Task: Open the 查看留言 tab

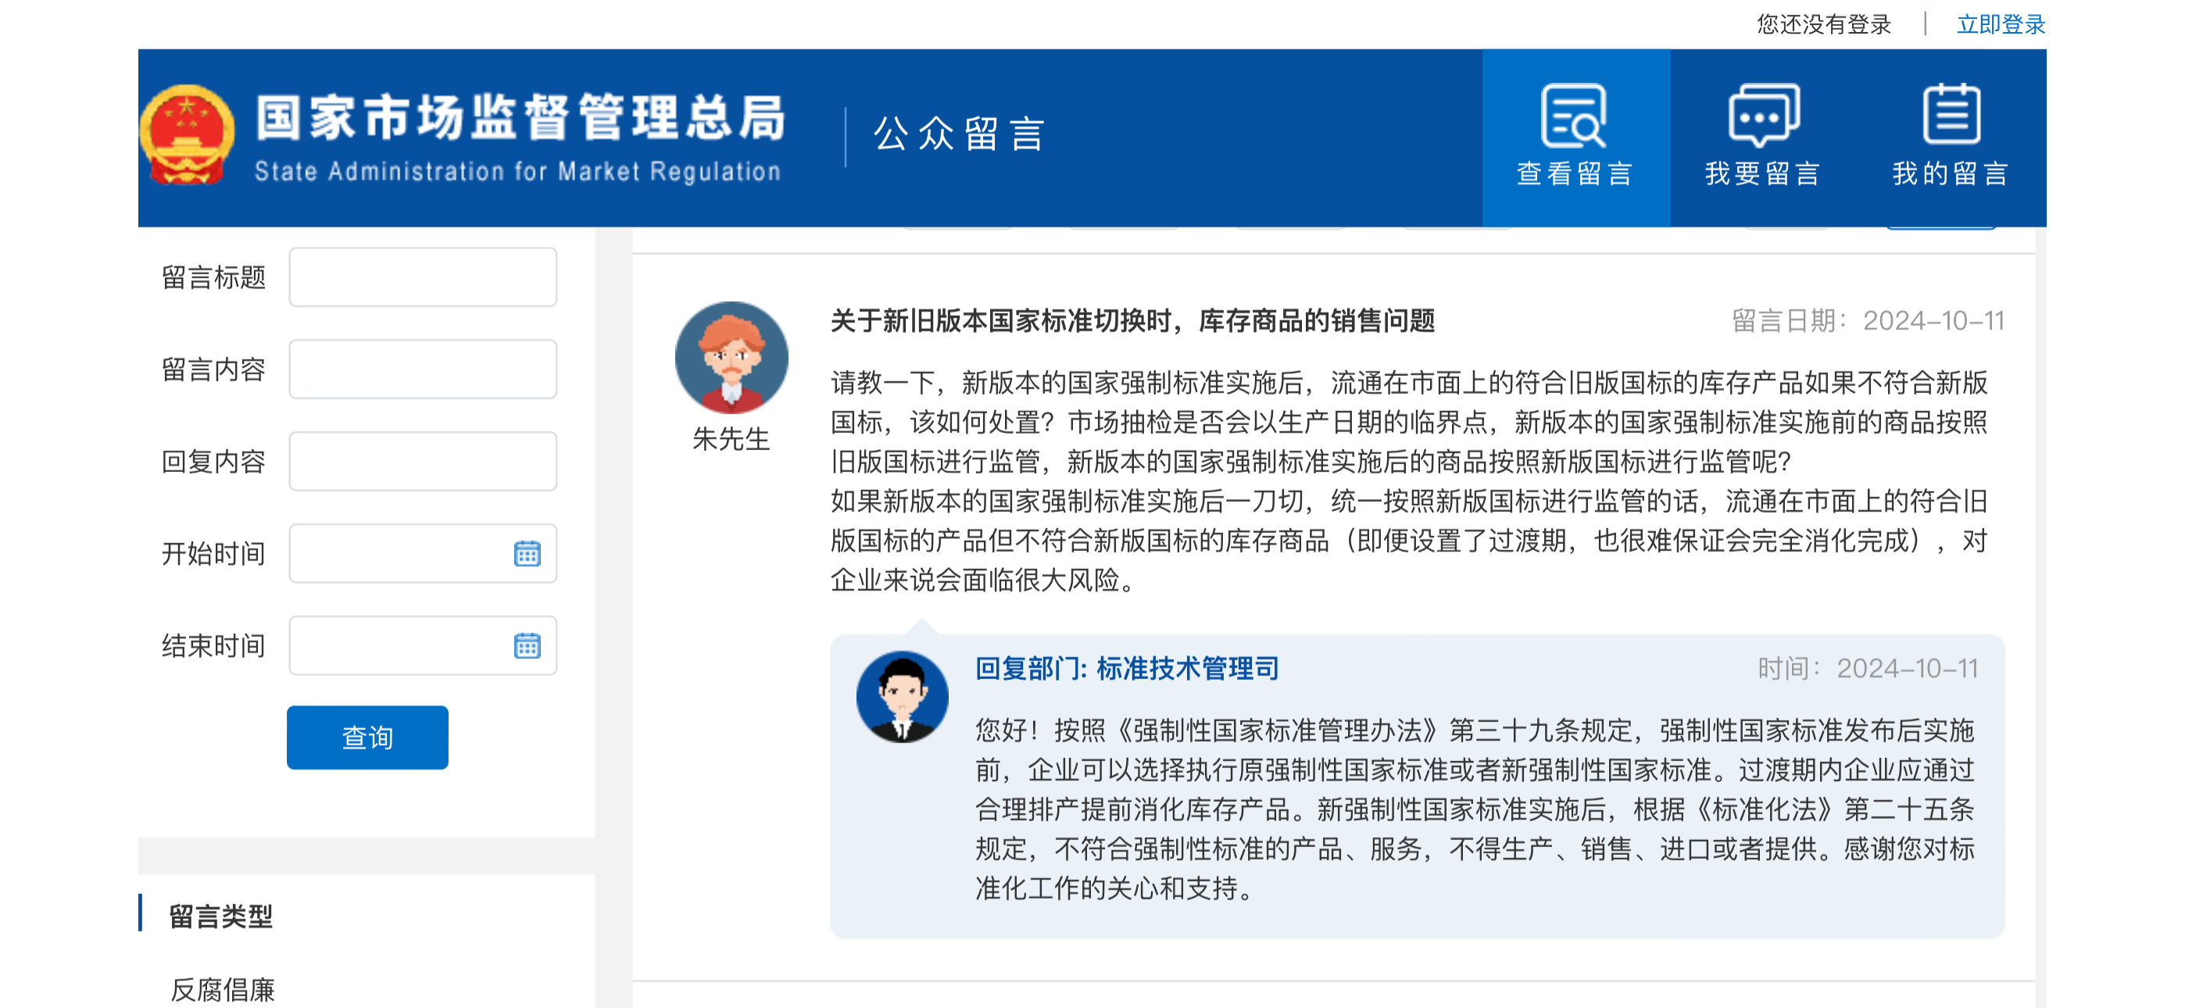Action: pos(1576,138)
